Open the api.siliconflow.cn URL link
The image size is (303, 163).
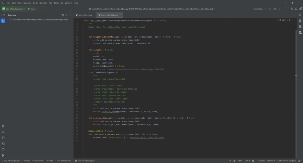(x=147, y=138)
